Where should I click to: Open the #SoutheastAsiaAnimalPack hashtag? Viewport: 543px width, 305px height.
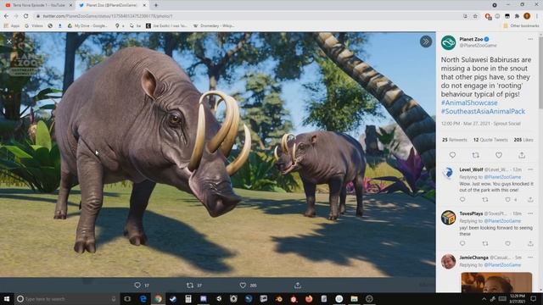pos(483,111)
